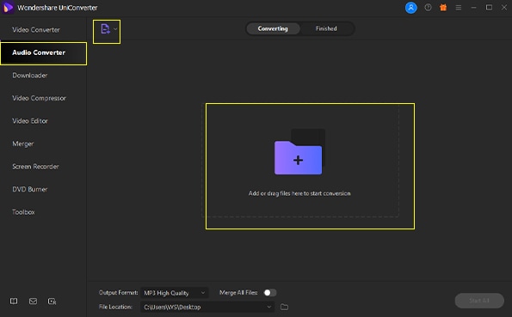Image resolution: width=512 pixels, height=317 pixels.
Task: Open the Video Editor section
Action: coord(43,121)
